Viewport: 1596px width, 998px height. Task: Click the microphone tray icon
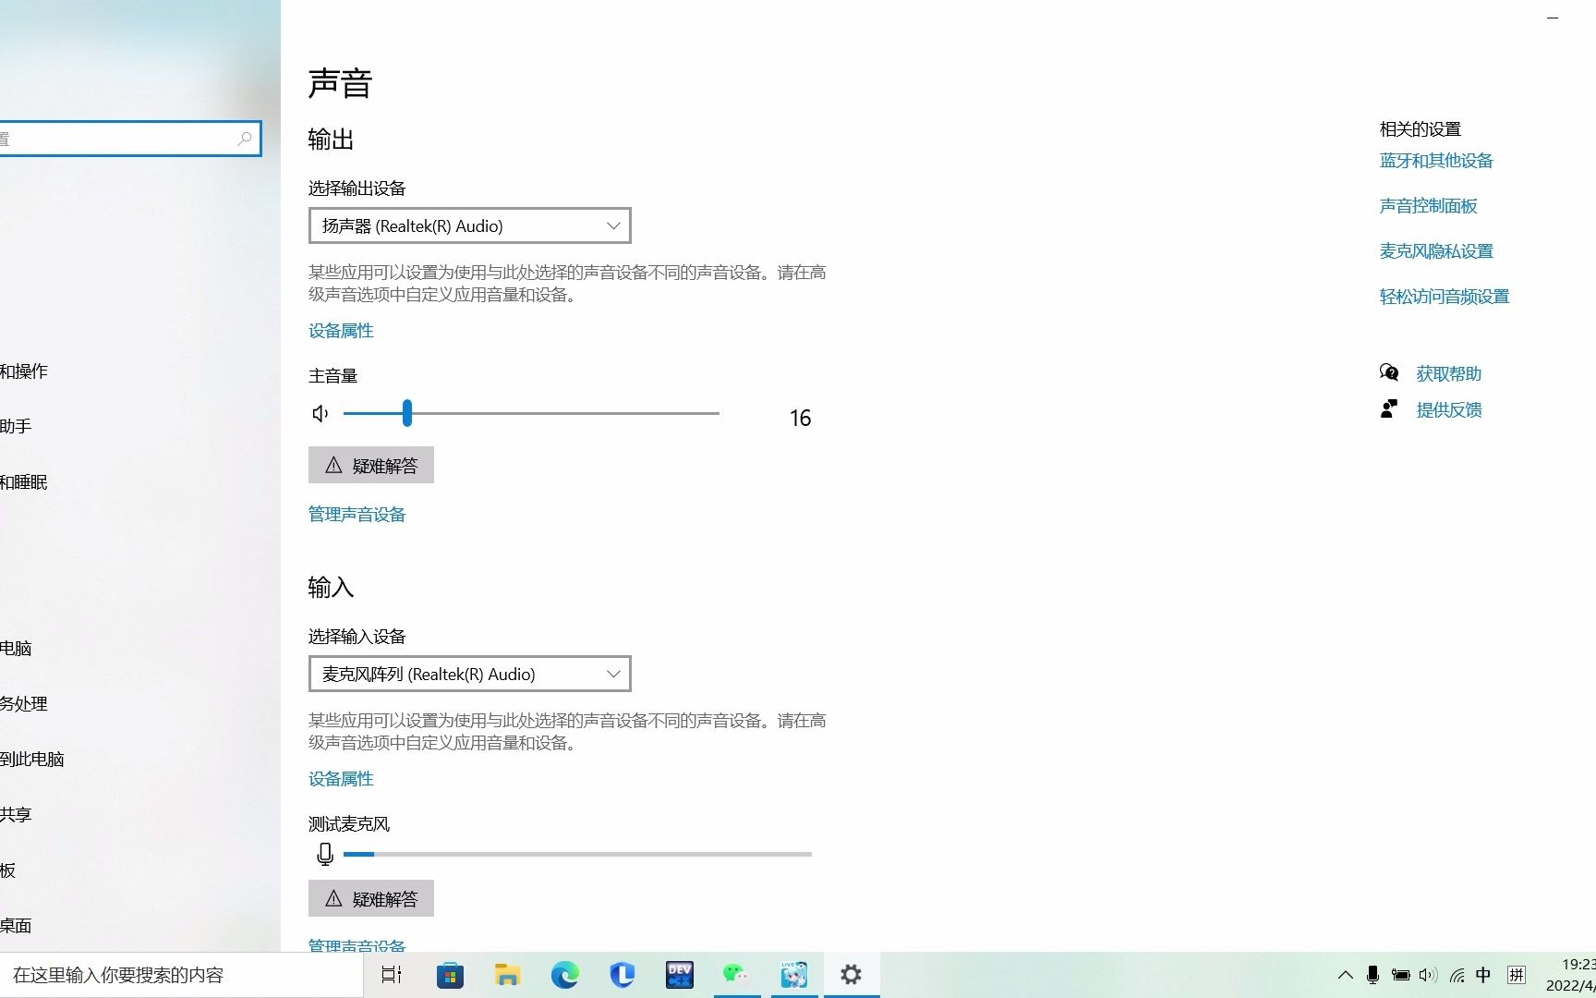(x=1372, y=975)
